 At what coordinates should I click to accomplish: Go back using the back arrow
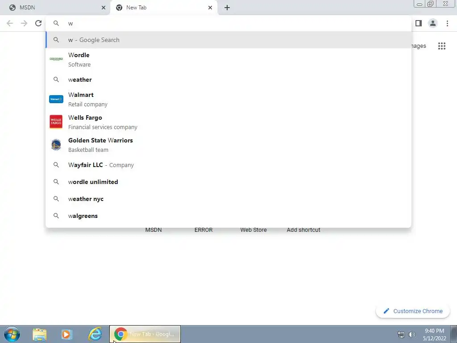point(10,23)
